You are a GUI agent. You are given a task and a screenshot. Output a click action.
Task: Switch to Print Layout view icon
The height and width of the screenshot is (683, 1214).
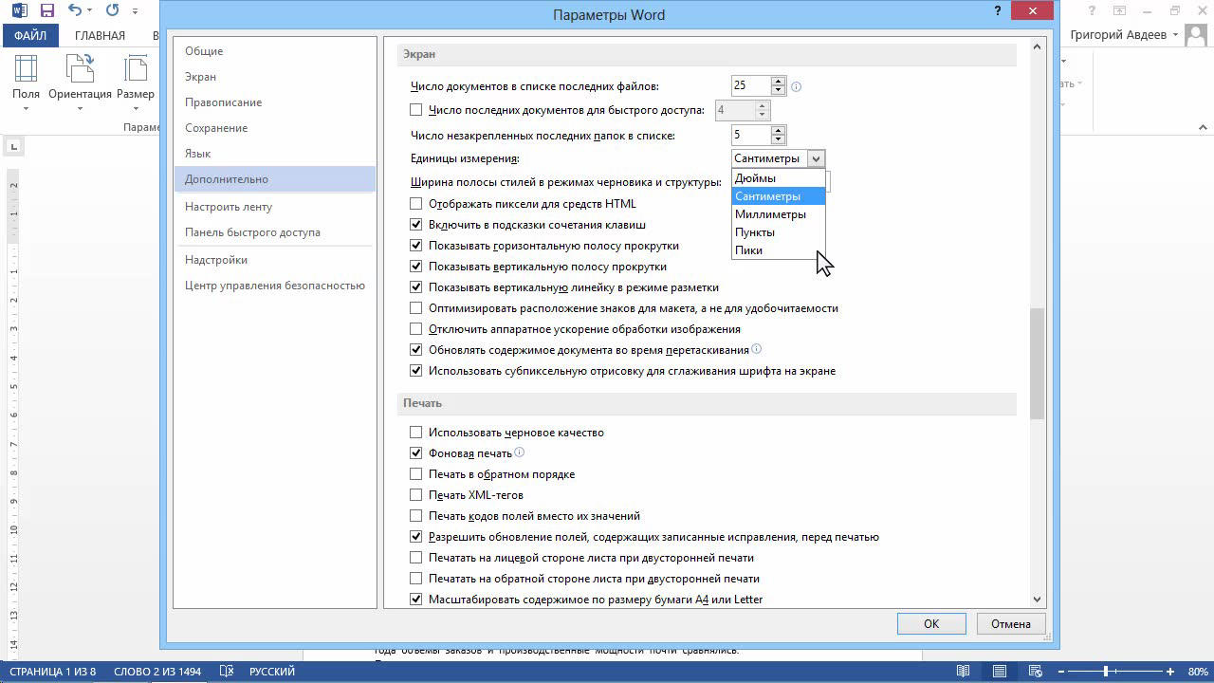tap(999, 671)
